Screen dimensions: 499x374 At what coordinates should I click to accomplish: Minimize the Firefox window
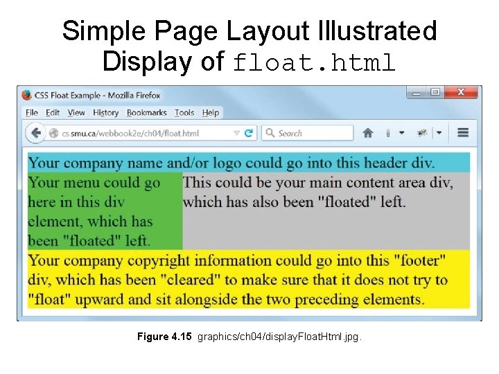417,93
